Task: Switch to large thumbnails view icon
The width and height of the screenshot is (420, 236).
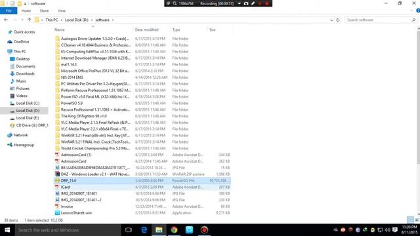Action: [x=417, y=220]
